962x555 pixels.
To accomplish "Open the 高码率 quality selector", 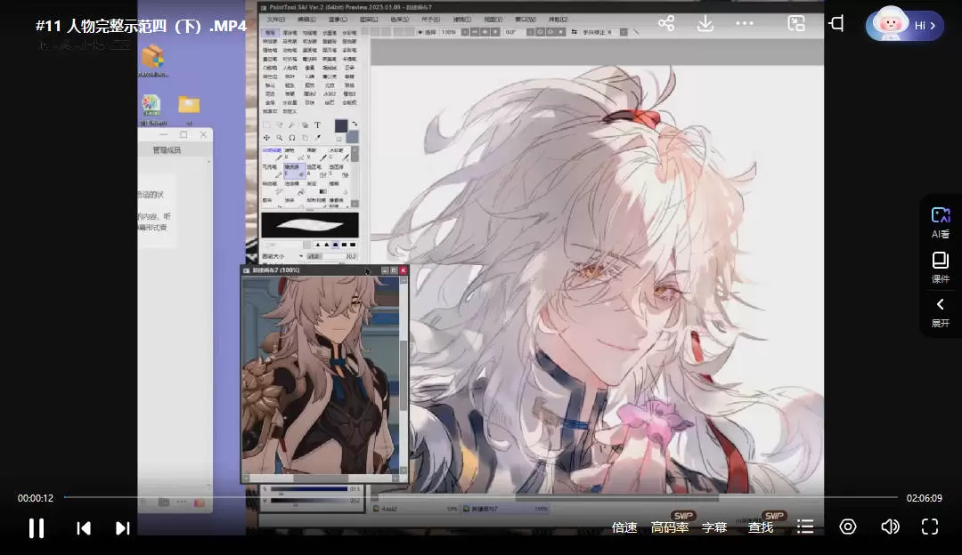I will click(670, 527).
